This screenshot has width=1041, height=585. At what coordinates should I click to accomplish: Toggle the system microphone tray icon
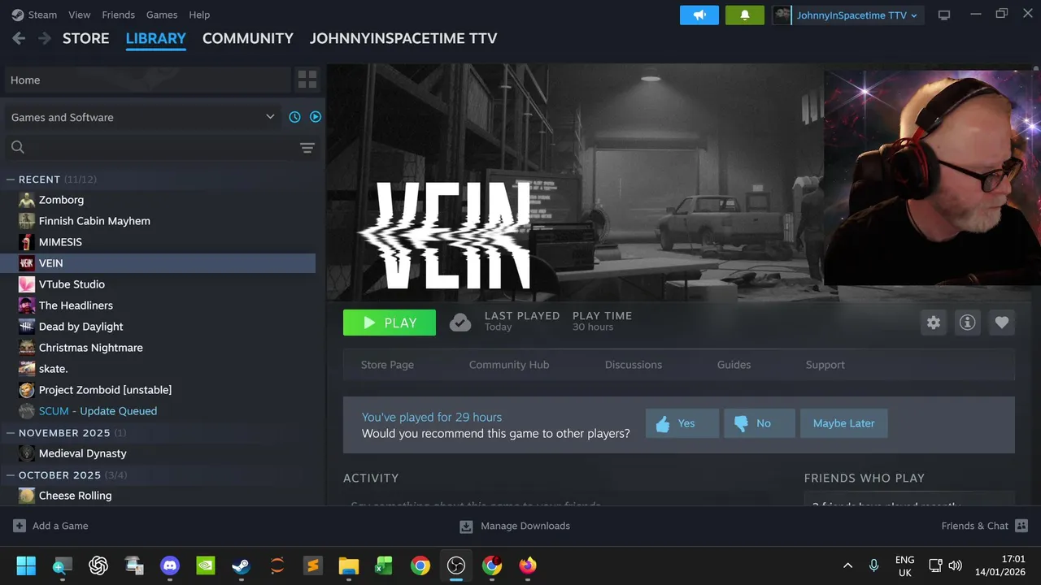(x=874, y=565)
